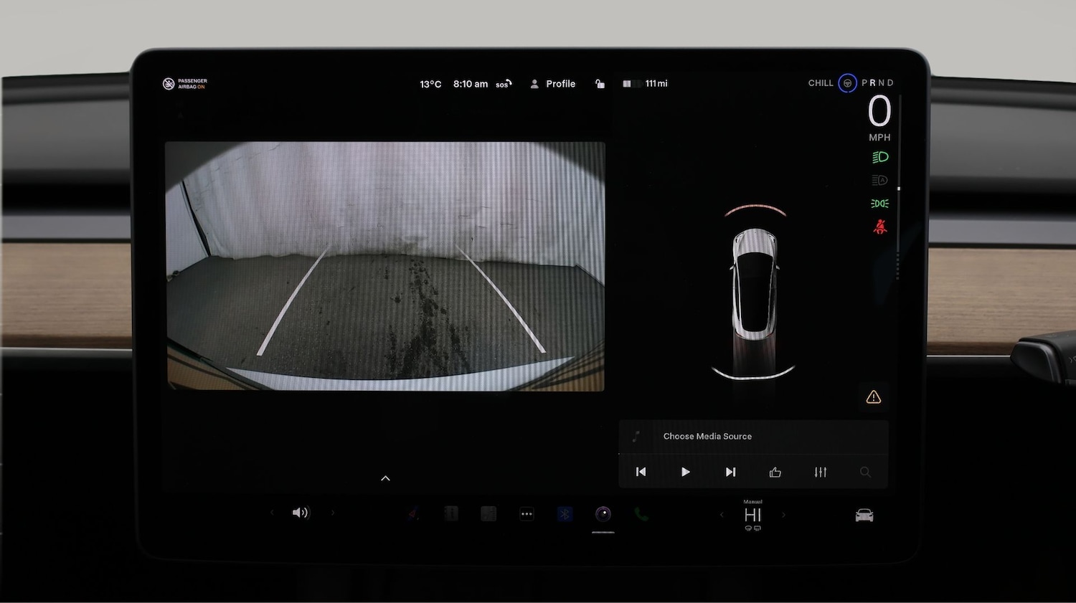Lower volume with the left arrow
Viewport: 1076px width, 603px height.
(271, 513)
